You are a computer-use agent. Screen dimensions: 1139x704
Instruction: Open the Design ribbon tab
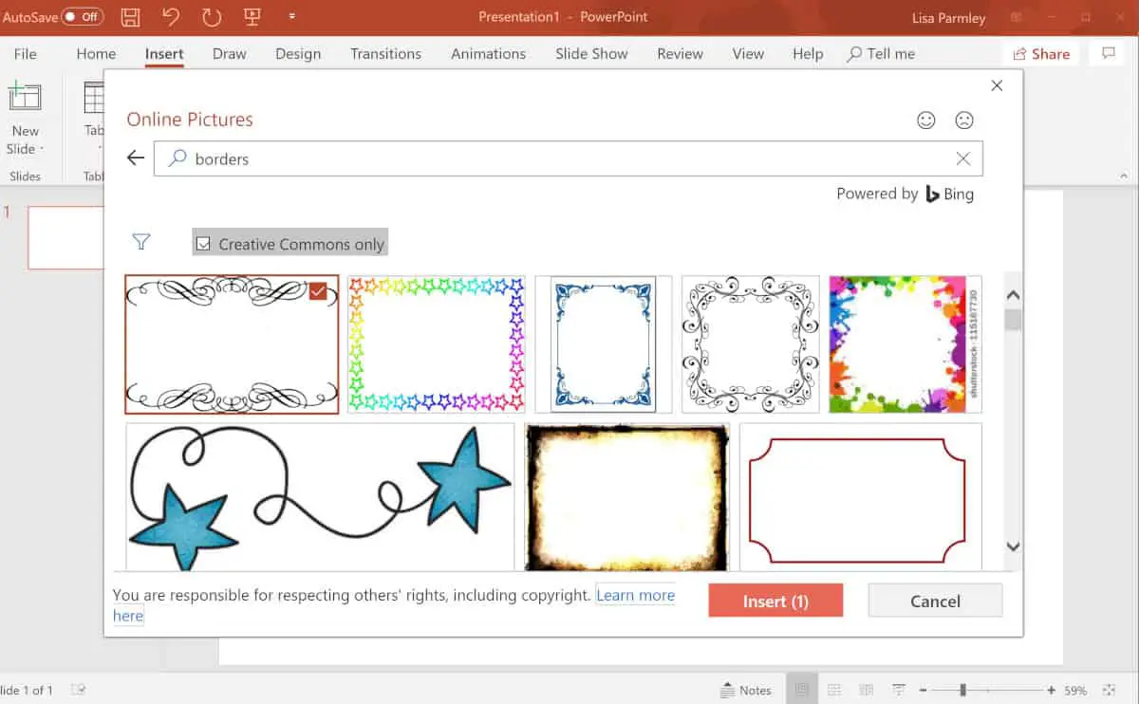[x=298, y=54]
